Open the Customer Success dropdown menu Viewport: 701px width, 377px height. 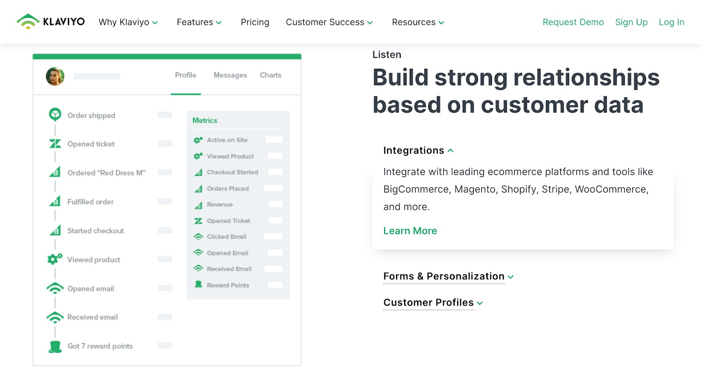[x=329, y=22]
